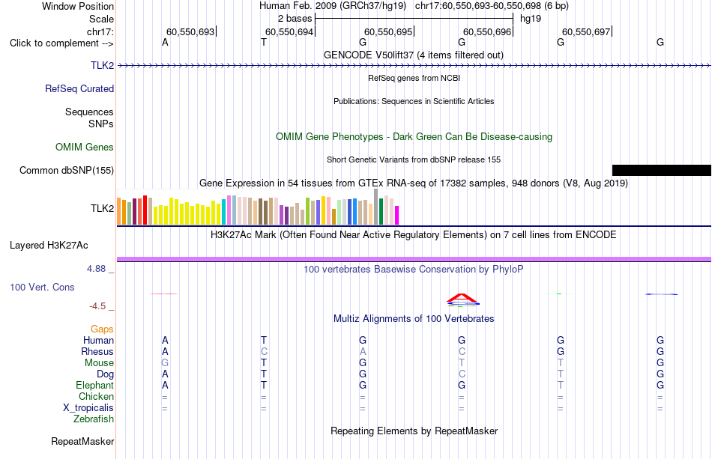Open the H3K27Ac Mark track title
This screenshot has width=712, height=459.
[414, 235]
